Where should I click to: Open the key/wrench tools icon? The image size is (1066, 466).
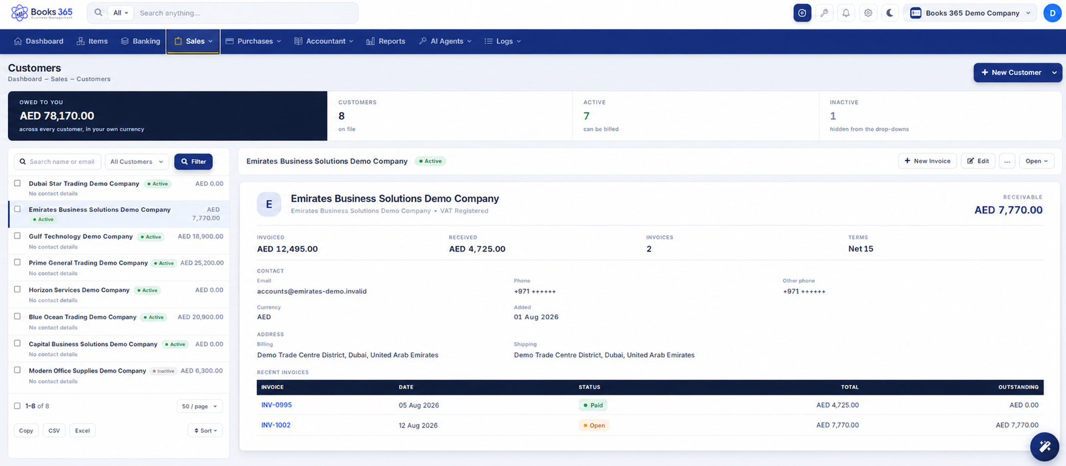(x=824, y=13)
